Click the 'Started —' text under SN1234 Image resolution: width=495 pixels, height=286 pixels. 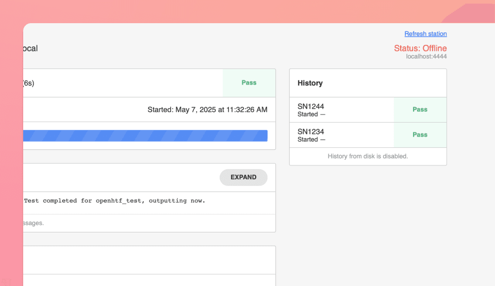point(311,140)
